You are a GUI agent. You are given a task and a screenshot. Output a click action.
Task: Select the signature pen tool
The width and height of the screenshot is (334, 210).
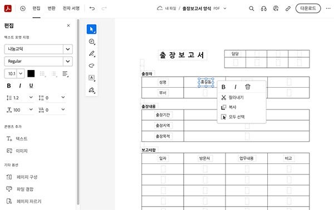(x=92, y=90)
